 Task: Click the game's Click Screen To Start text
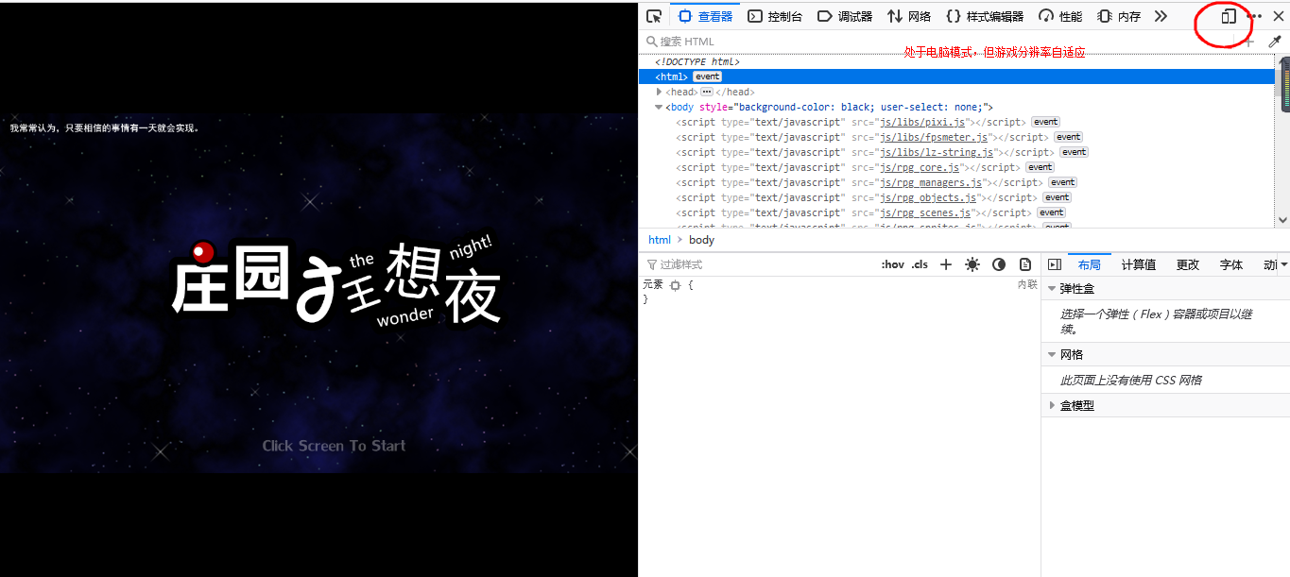click(x=334, y=446)
